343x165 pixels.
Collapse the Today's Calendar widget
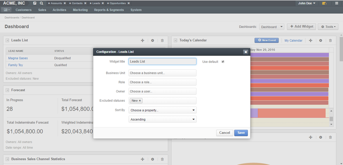click(x=176, y=40)
